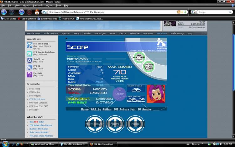Select the FFR Widgets nav tab

click(100, 34)
